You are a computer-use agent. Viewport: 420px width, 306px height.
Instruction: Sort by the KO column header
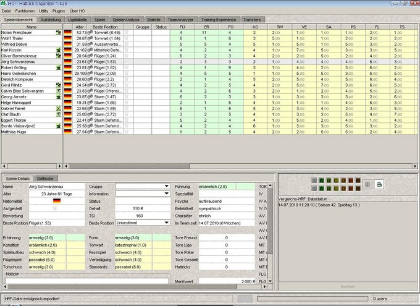click(x=255, y=27)
